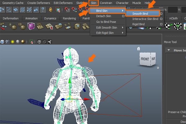This screenshot has height=124, width=186.
Task: Click the question mark help icon
Action: coord(43,10)
